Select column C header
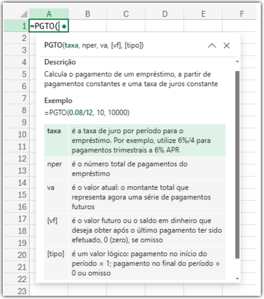The image size is (264, 299). (126, 14)
